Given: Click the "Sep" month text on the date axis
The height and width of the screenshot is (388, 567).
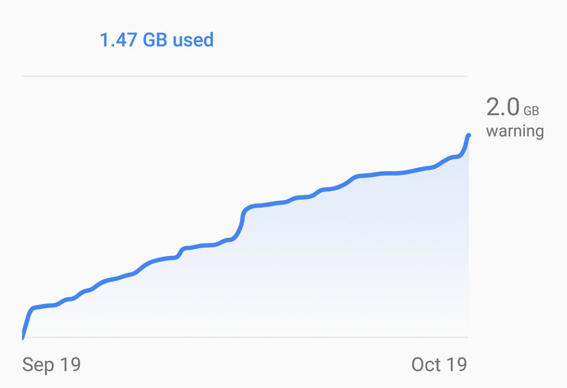Looking at the screenshot, I should click(37, 364).
